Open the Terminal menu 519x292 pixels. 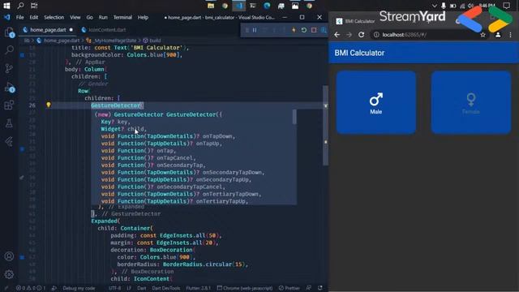coord(122,17)
